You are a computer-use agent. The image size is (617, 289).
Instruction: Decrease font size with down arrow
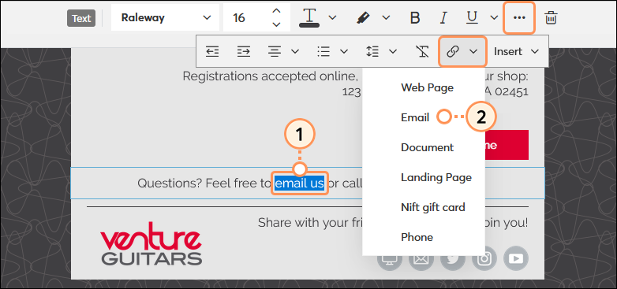tap(277, 24)
